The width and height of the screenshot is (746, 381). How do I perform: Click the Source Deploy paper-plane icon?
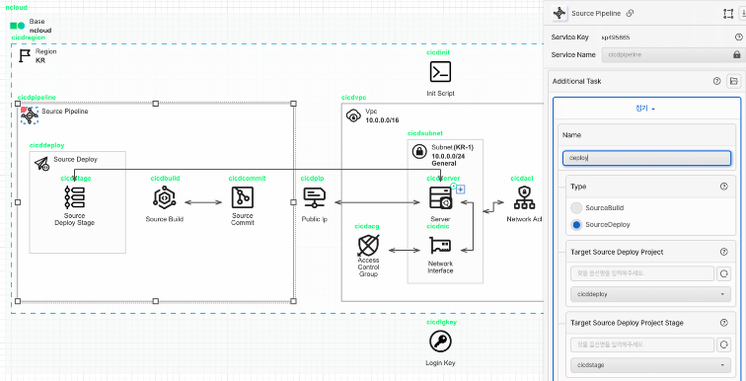tap(41, 164)
